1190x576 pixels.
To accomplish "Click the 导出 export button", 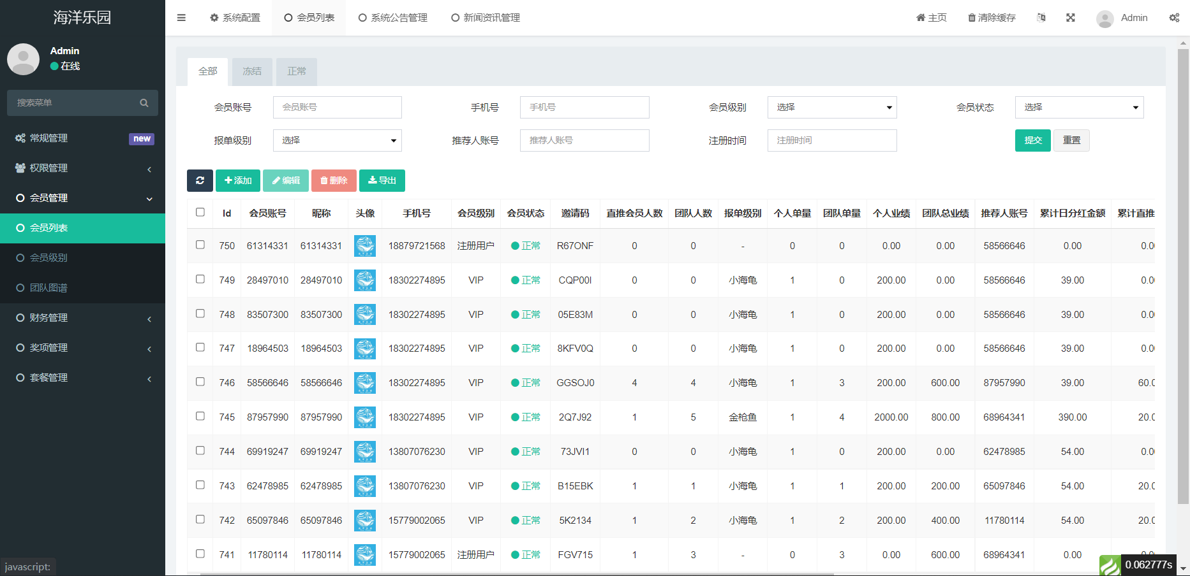I will pos(382,180).
